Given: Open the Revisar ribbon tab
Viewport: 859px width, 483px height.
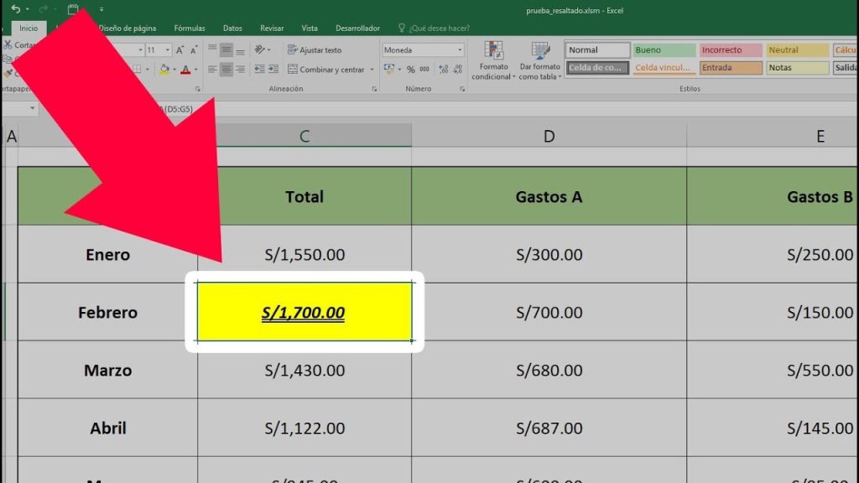Looking at the screenshot, I should click(x=271, y=28).
